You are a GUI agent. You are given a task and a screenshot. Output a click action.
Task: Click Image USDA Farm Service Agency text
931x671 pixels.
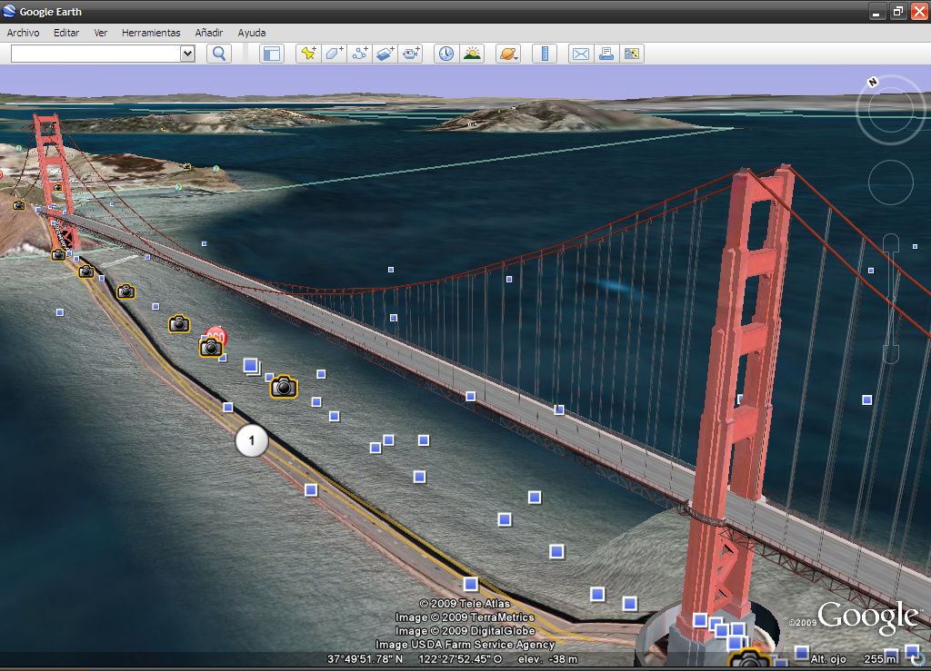[x=465, y=645]
